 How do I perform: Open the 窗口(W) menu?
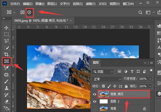point(128,4)
